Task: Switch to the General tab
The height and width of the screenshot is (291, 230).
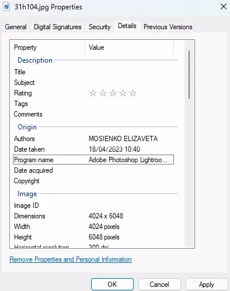Action: click(16, 27)
